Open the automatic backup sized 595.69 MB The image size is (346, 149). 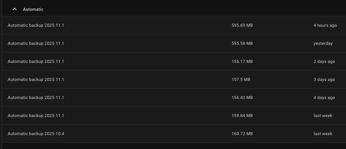pos(36,25)
